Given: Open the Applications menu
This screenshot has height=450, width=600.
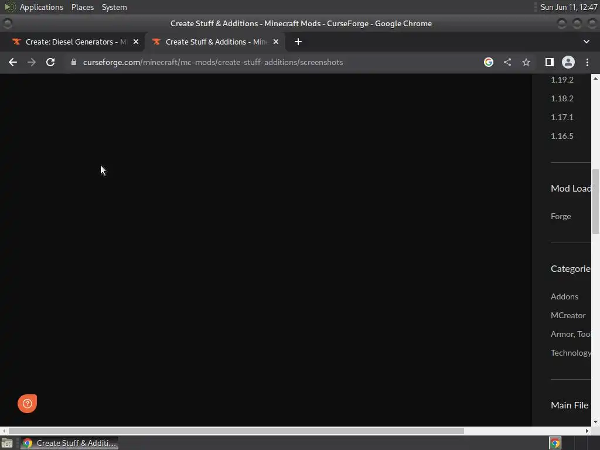Looking at the screenshot, I should 42,7.
